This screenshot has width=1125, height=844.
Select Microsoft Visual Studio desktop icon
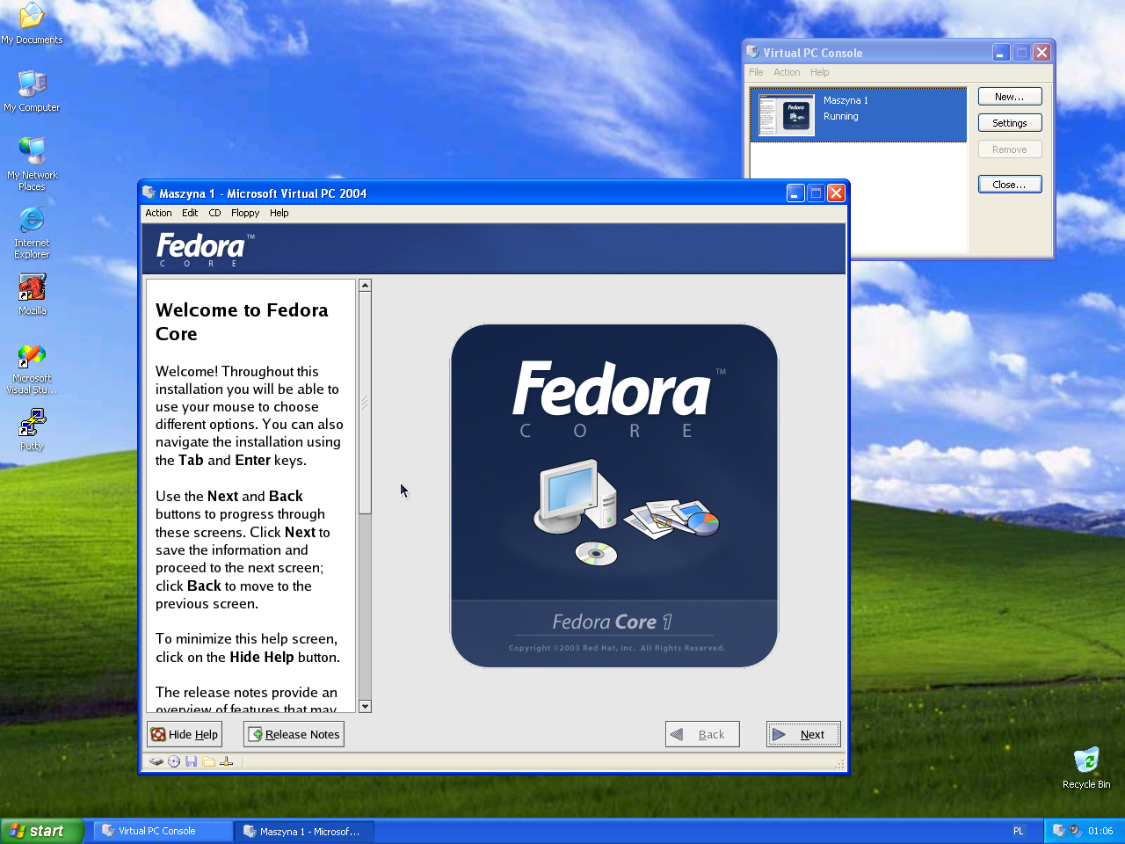pyautogui.click(x=32, y=369)
